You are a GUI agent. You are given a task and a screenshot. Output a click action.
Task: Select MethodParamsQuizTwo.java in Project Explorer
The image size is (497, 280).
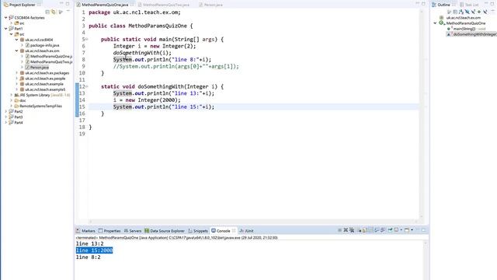coord(51,62)
